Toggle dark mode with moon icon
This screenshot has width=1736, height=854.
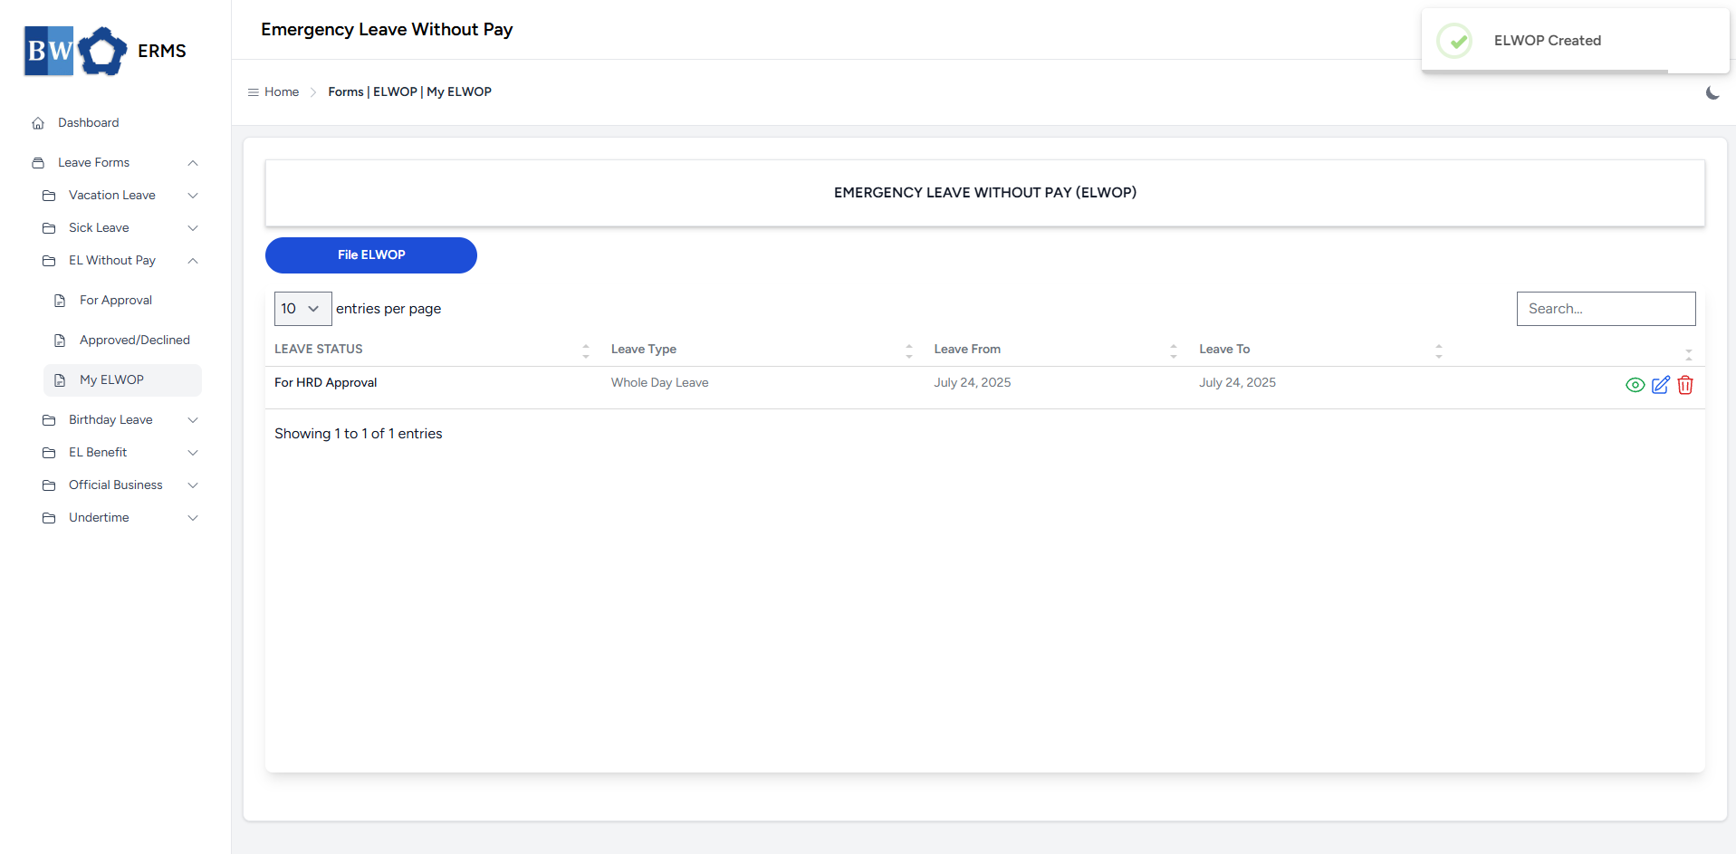pyautogui.click(x=1712, y=92)
